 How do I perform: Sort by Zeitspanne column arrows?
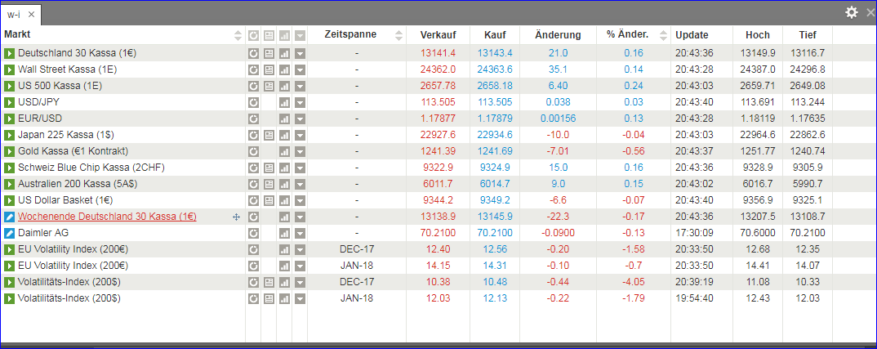pyautogui.click(x=398, y=35)
